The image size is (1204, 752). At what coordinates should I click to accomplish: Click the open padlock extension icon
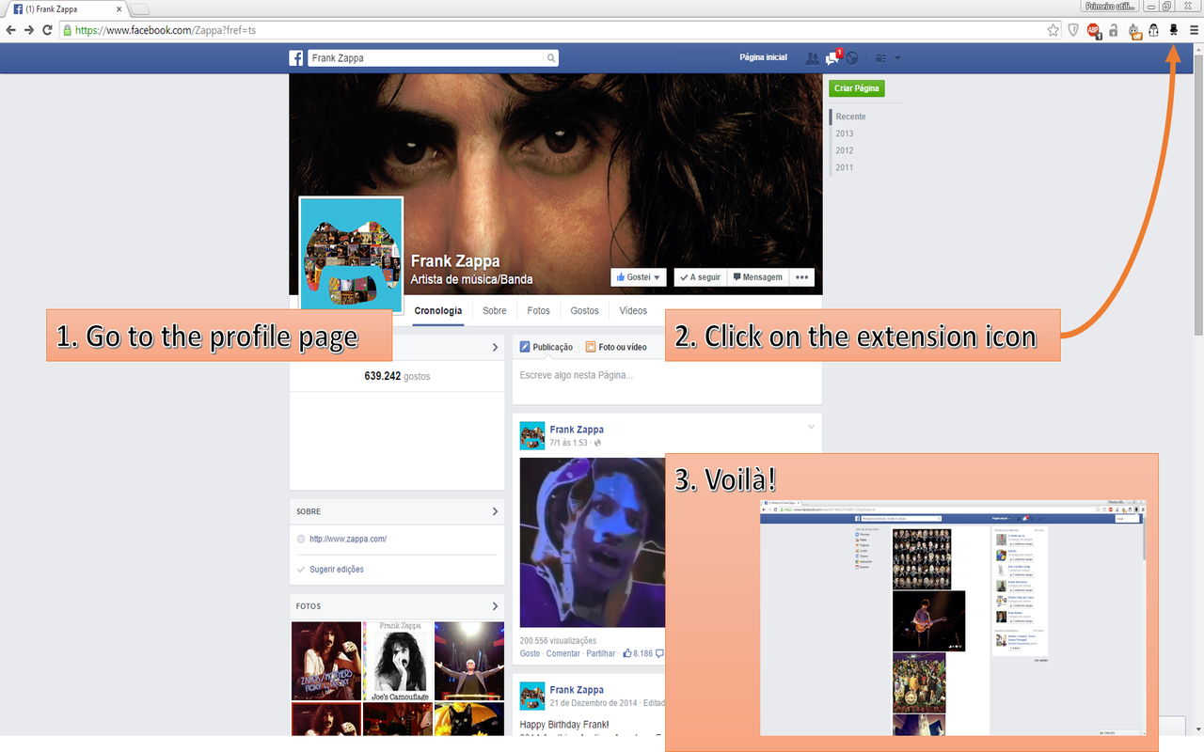pyautogui.click(x=1114, y=30)
